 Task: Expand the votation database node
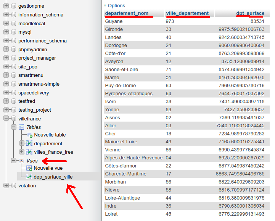[6, 185]
